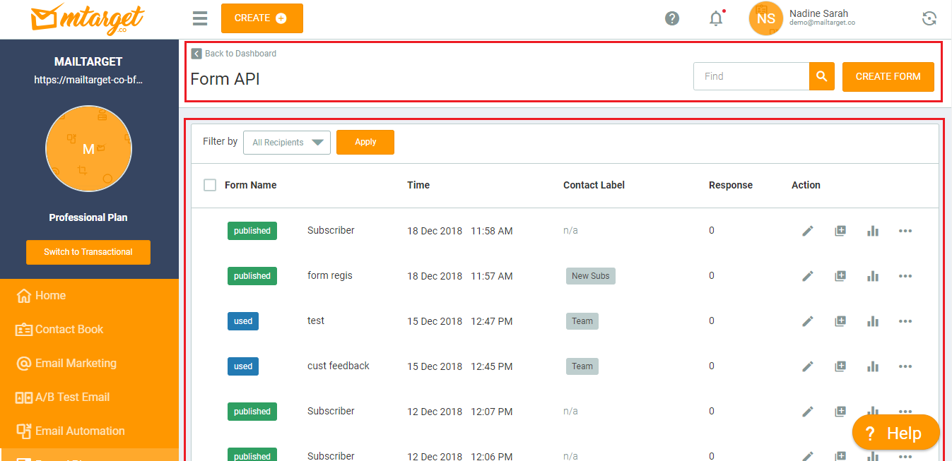Open the notifications bell
The height and width of the screenshot is (461, 952).
717,18
